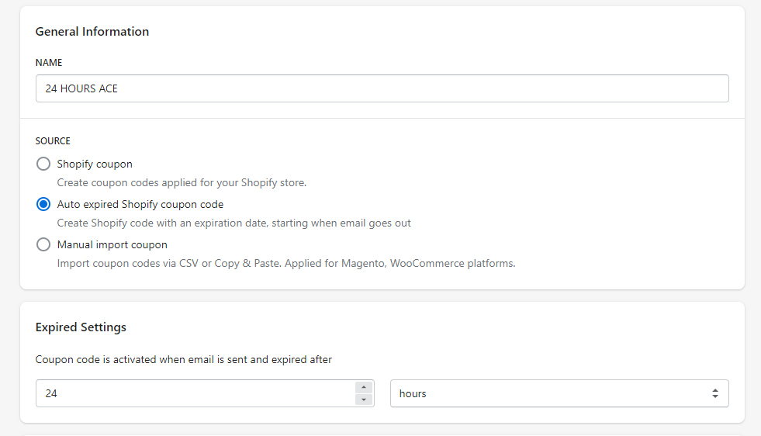Click 'Coupon code is activated when email is sent' text
This screenshot has height=436, width=761.
click(183, 360)
